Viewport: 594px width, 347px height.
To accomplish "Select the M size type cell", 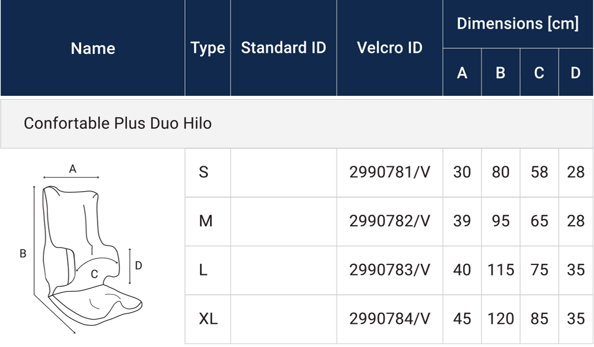I will [206, 221].
